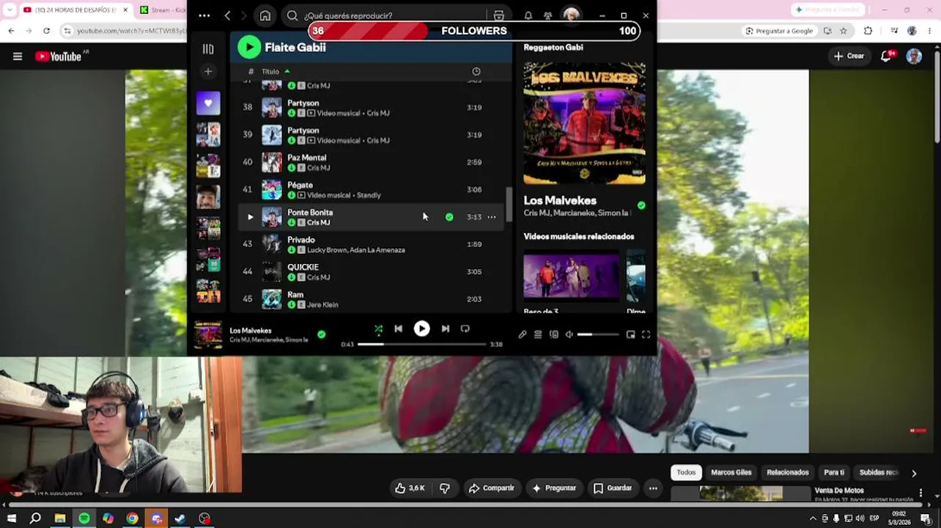Create a new playlist with plus icon
Viewport: 941px width, 528px height.
pos(208,72)
